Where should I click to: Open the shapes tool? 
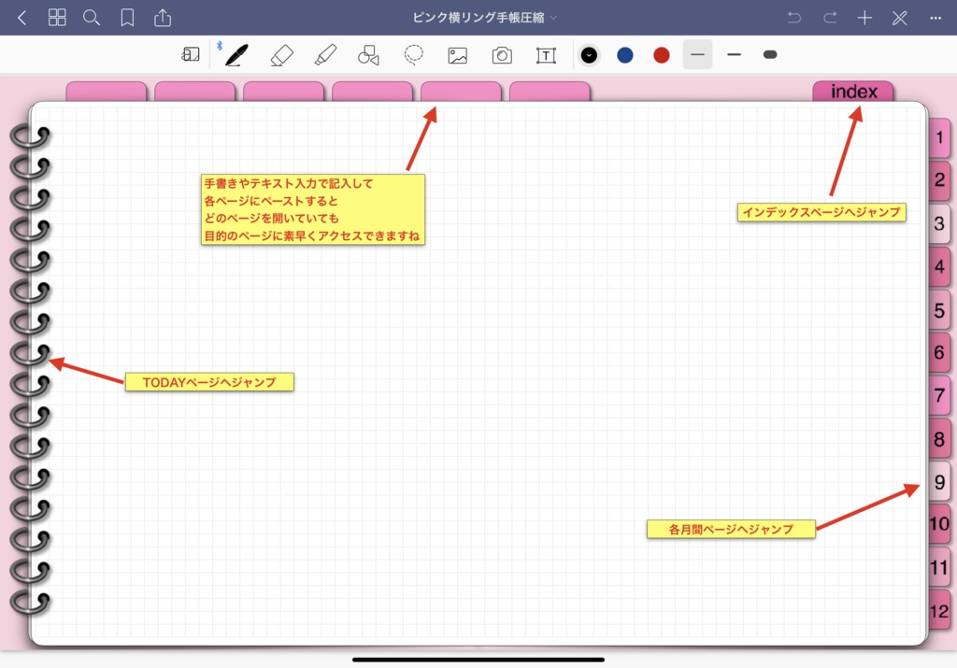point(367,54)
